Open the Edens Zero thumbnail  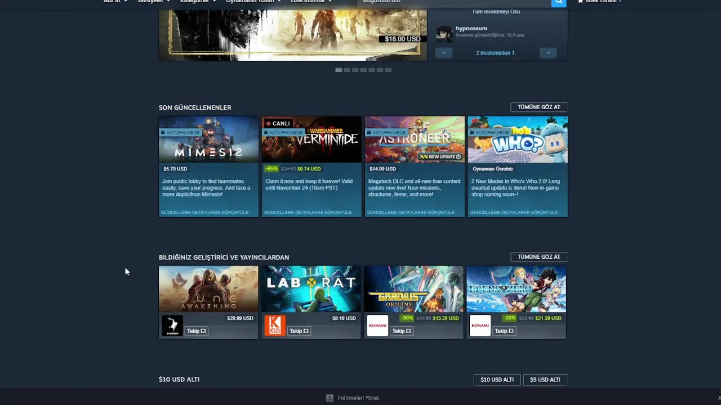(516, 289)
